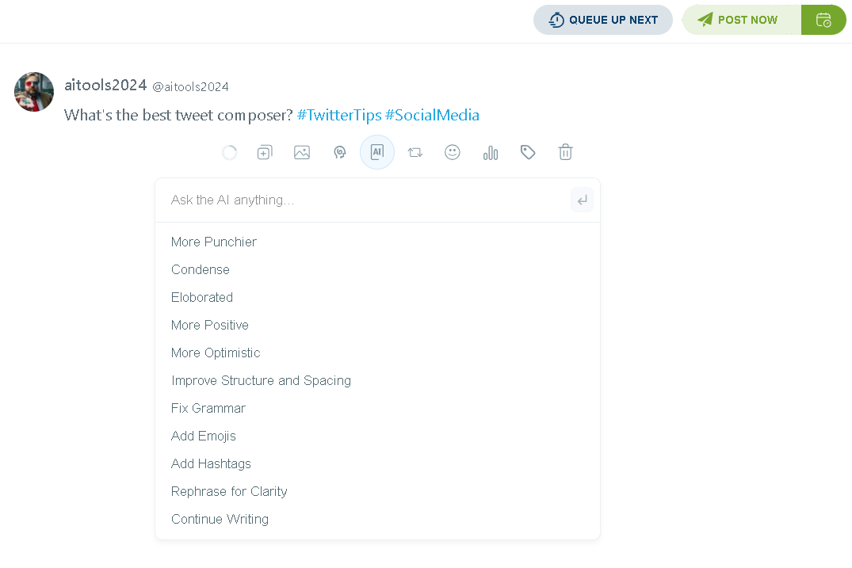852x568 pixels.
Task: Select the More Punchier AI option
Action: 214,242
